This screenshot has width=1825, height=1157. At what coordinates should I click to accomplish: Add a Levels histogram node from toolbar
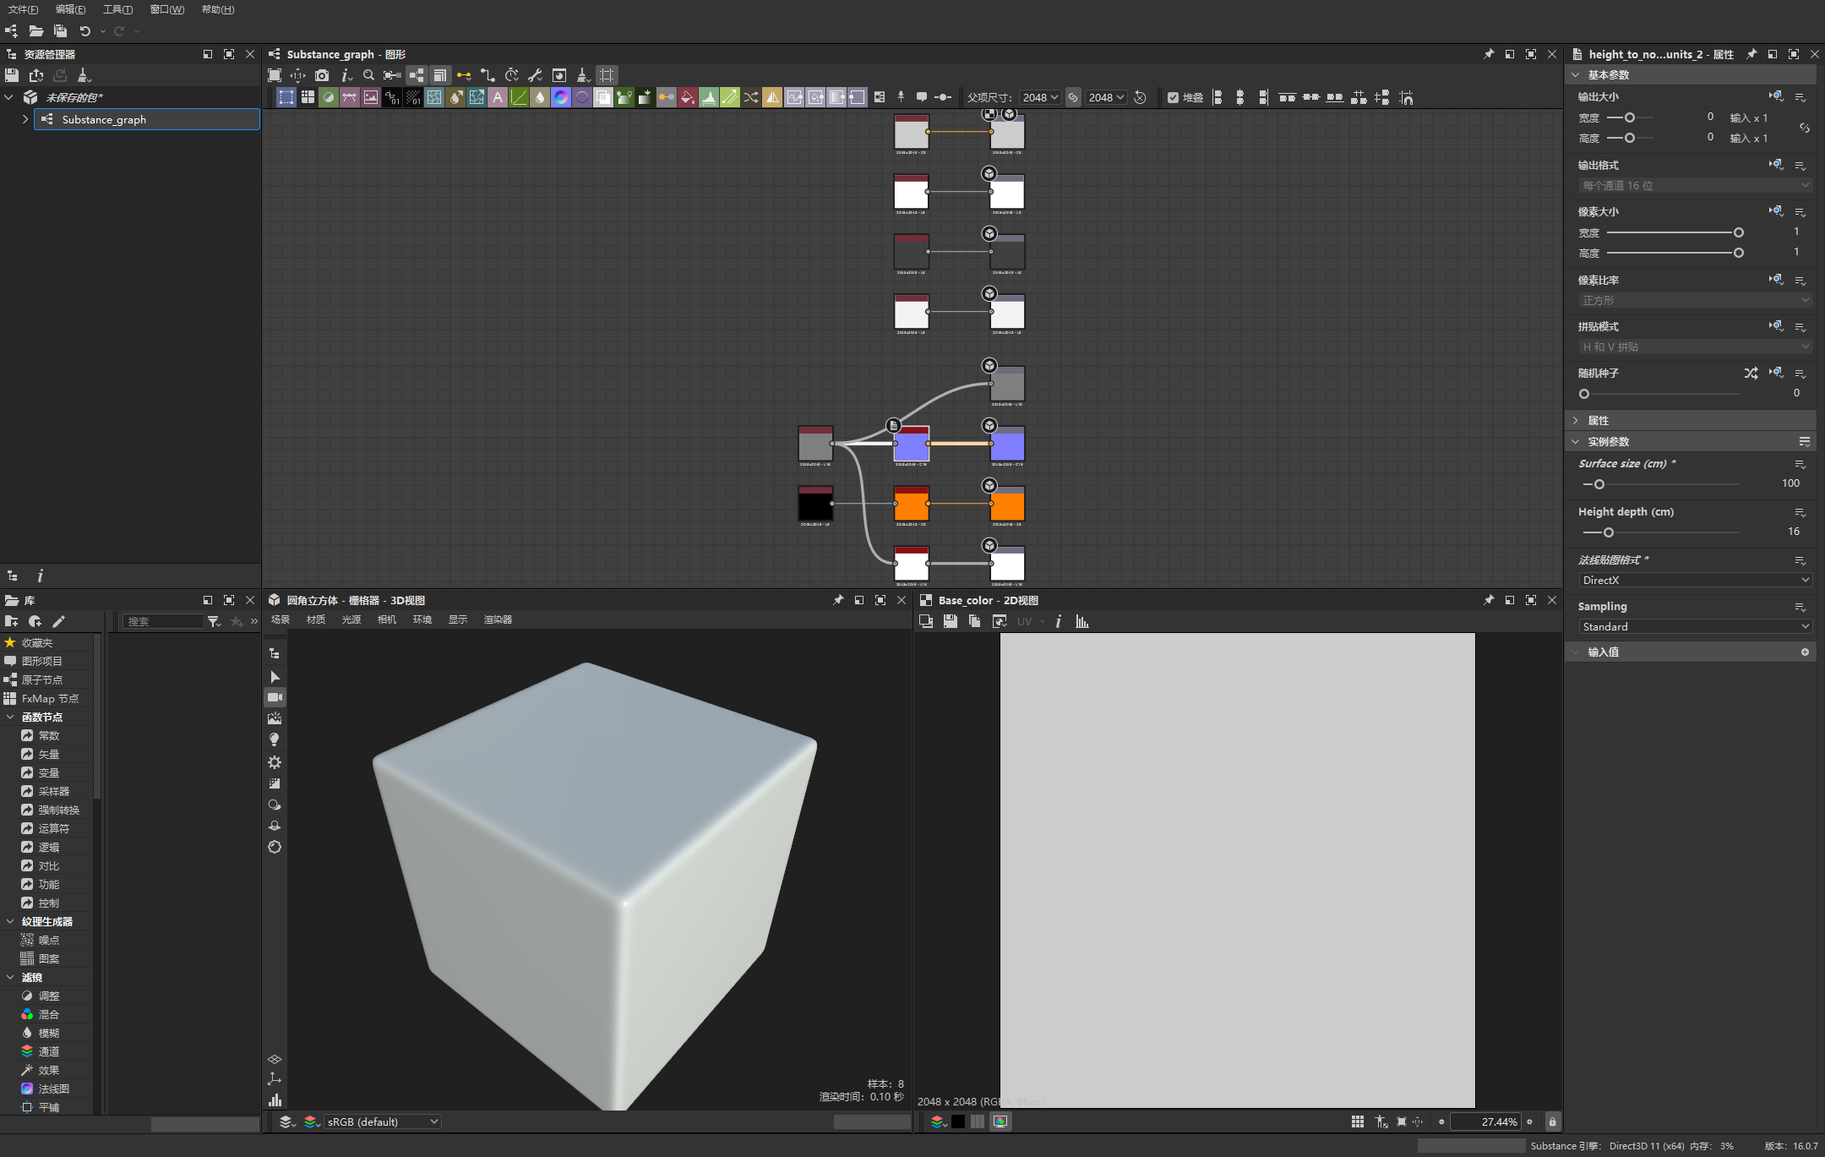point(709,97)
